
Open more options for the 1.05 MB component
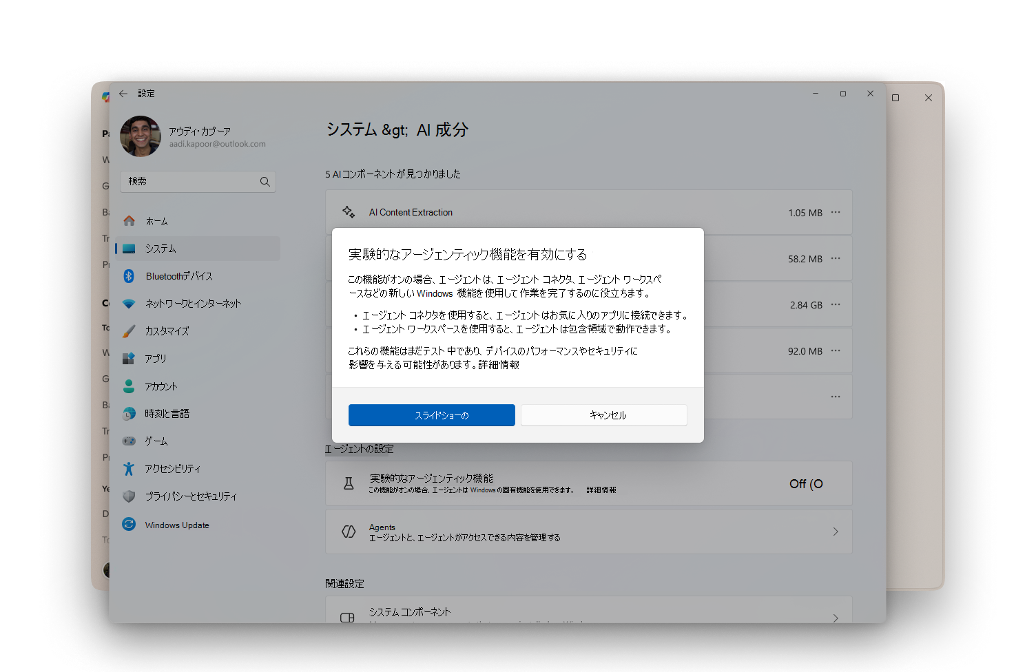836,212
